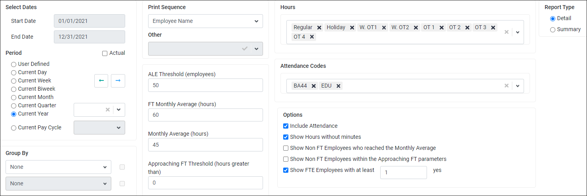
Task: Click the FT Monthly Average hours field
Action: click(206, 115)
